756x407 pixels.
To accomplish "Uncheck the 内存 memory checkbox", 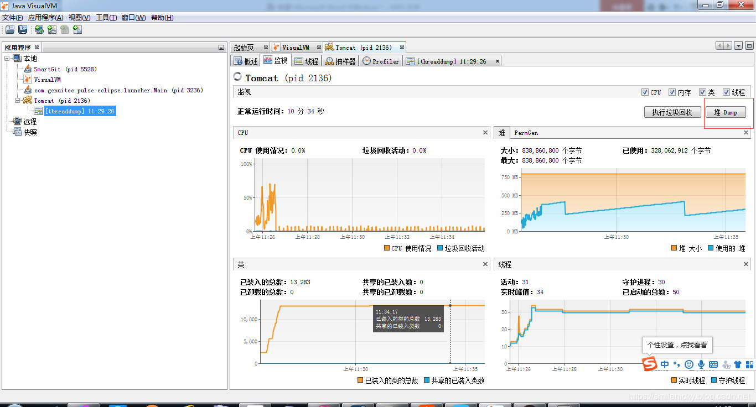I will [x=672, y=92].
